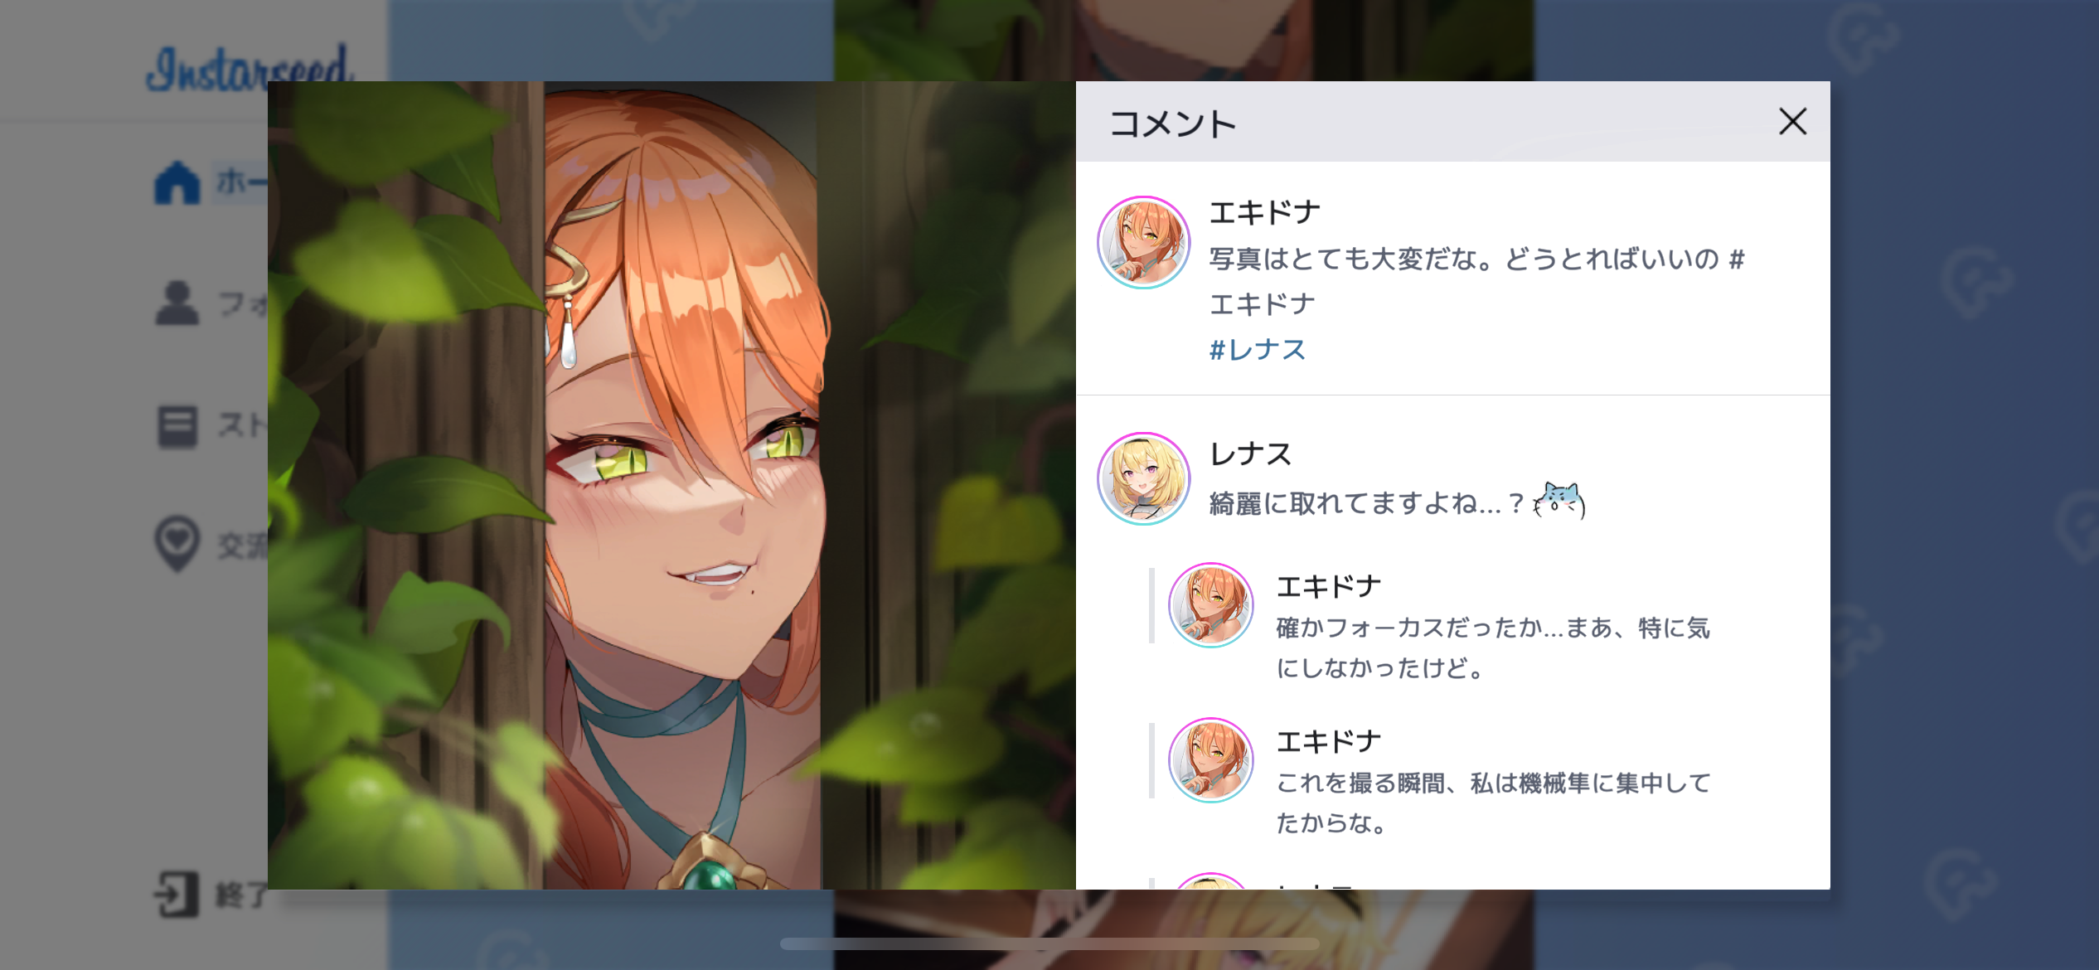Click the follower person icon in sidebar
Image resolution: width=2099 pixels, height=970 pixels.
click(x=177, y=303)
